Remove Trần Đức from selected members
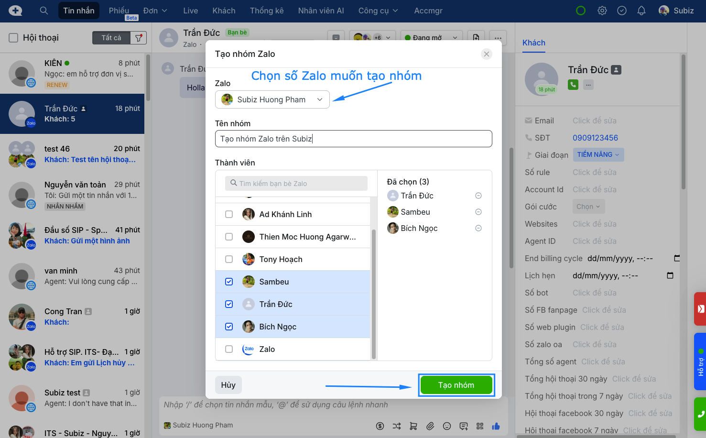Image resolution: width=706 pixels, height=438 pixels. (x=478, y=196)
